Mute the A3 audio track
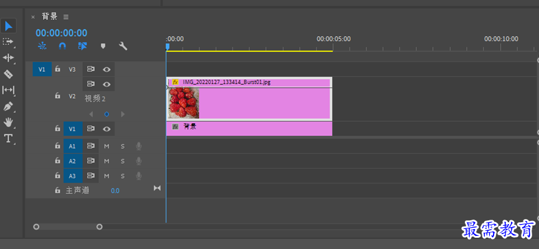 [x=107, y=176]
